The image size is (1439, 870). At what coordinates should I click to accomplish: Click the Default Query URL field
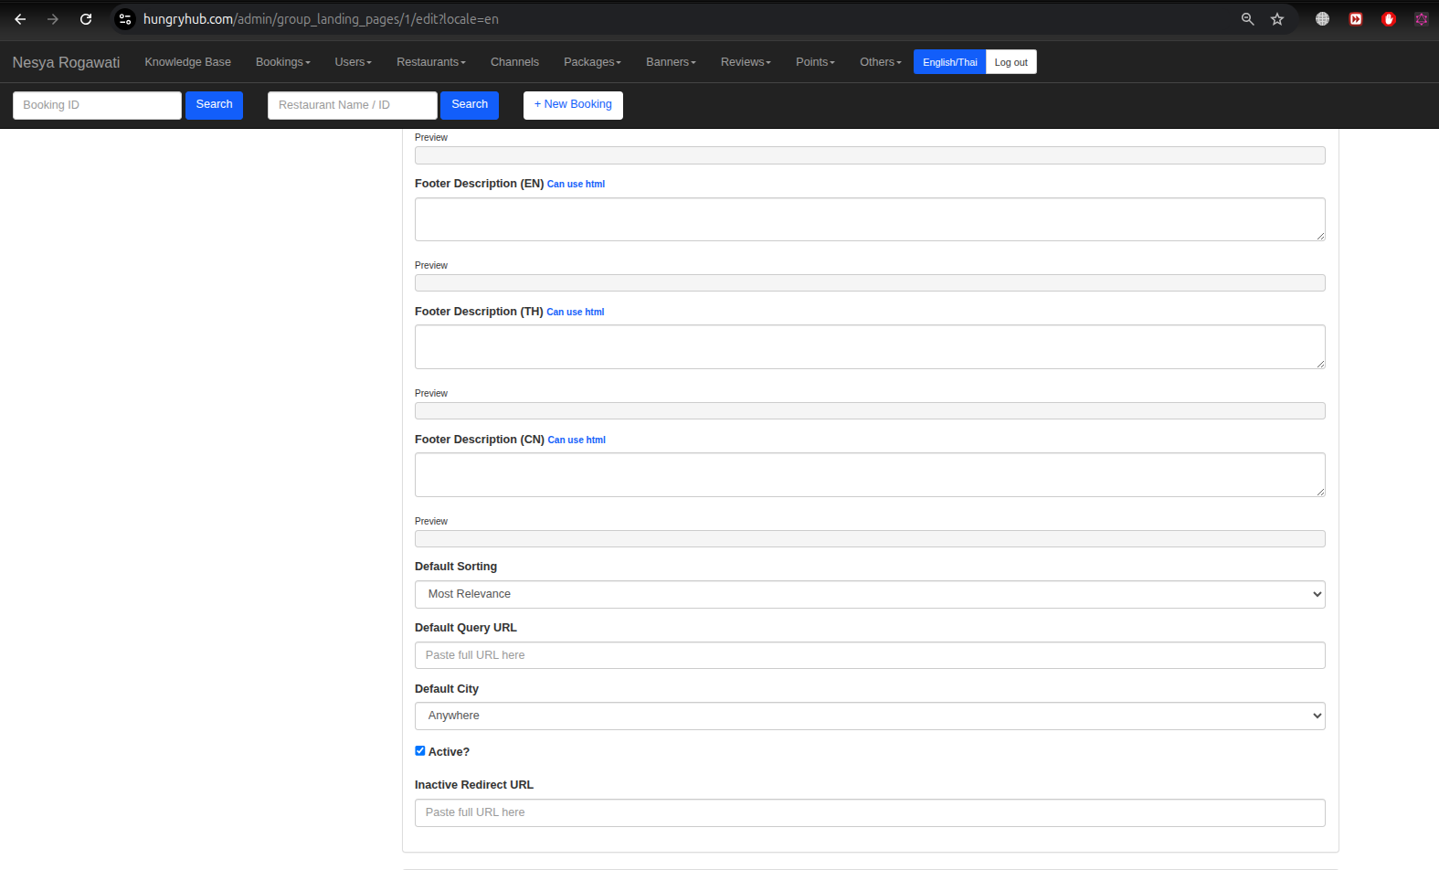pyautogui.click(x=869, y=655)
